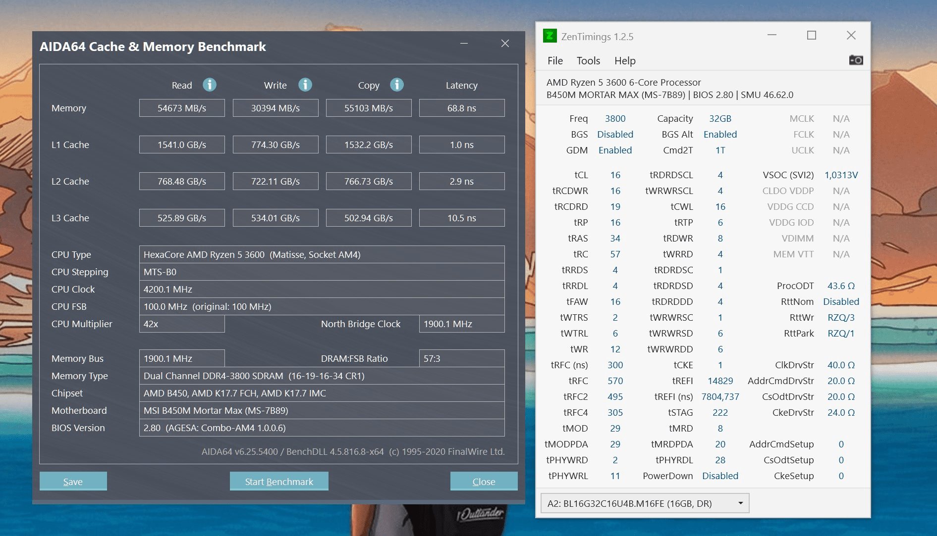Screen dimensions: 937x536
Task: Open the File menu in ZenTimings
Action: (555, 60)
